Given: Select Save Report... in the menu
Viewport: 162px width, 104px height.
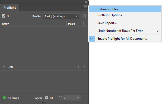Looking at the screenshot, I should (x=125, y=23).
